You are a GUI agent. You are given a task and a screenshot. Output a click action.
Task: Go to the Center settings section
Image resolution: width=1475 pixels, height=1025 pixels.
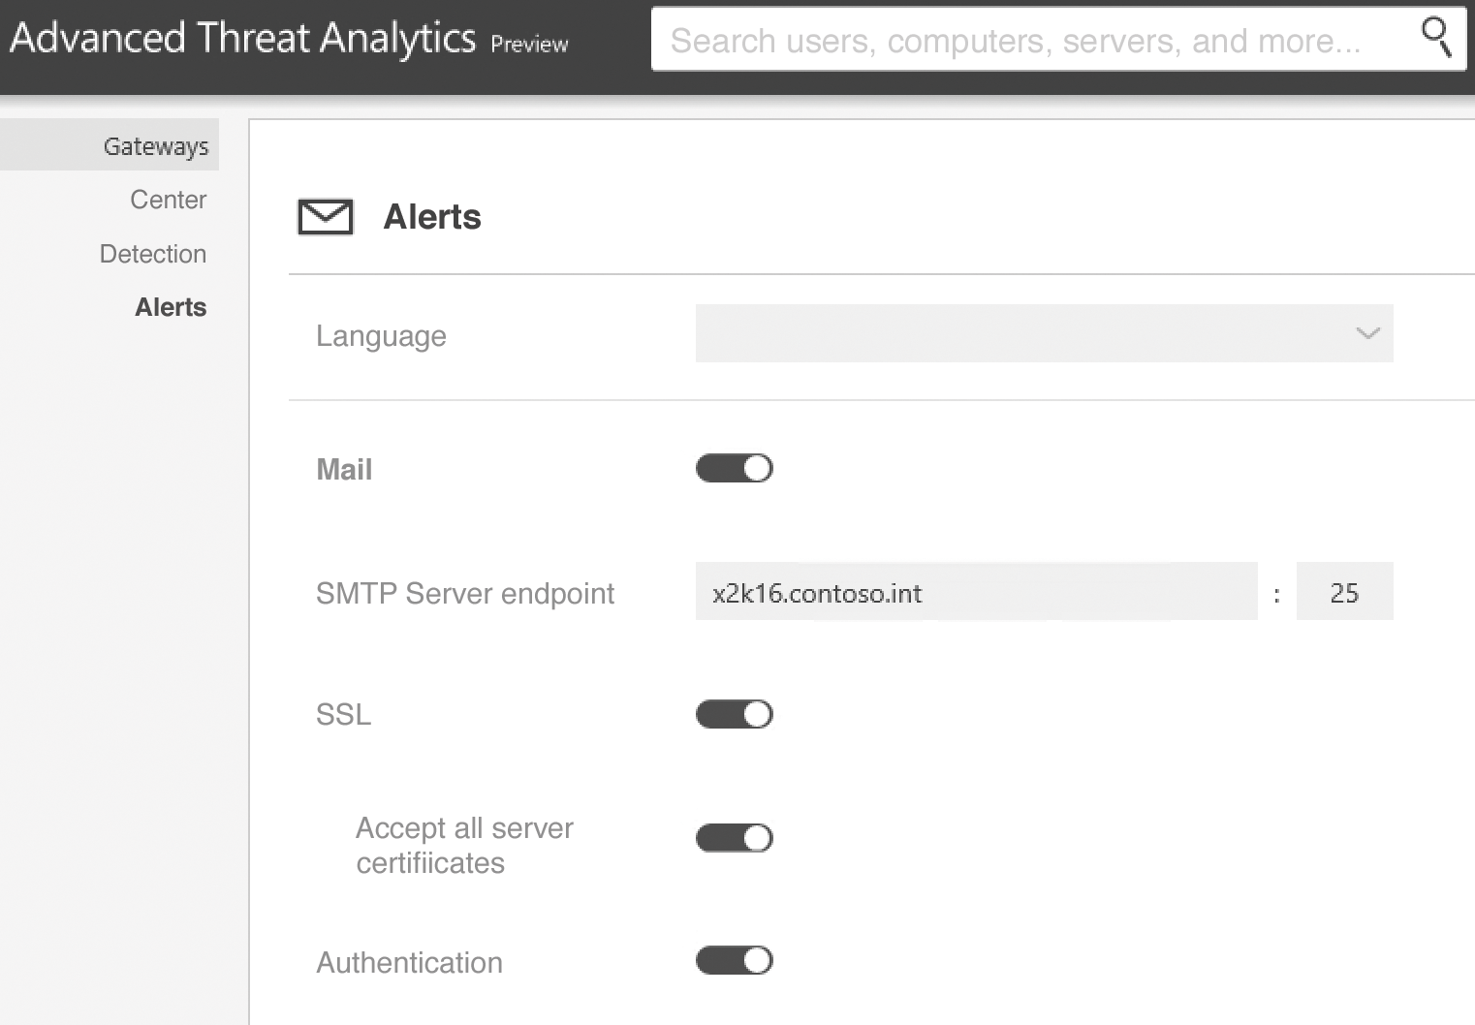click(168, 200)
